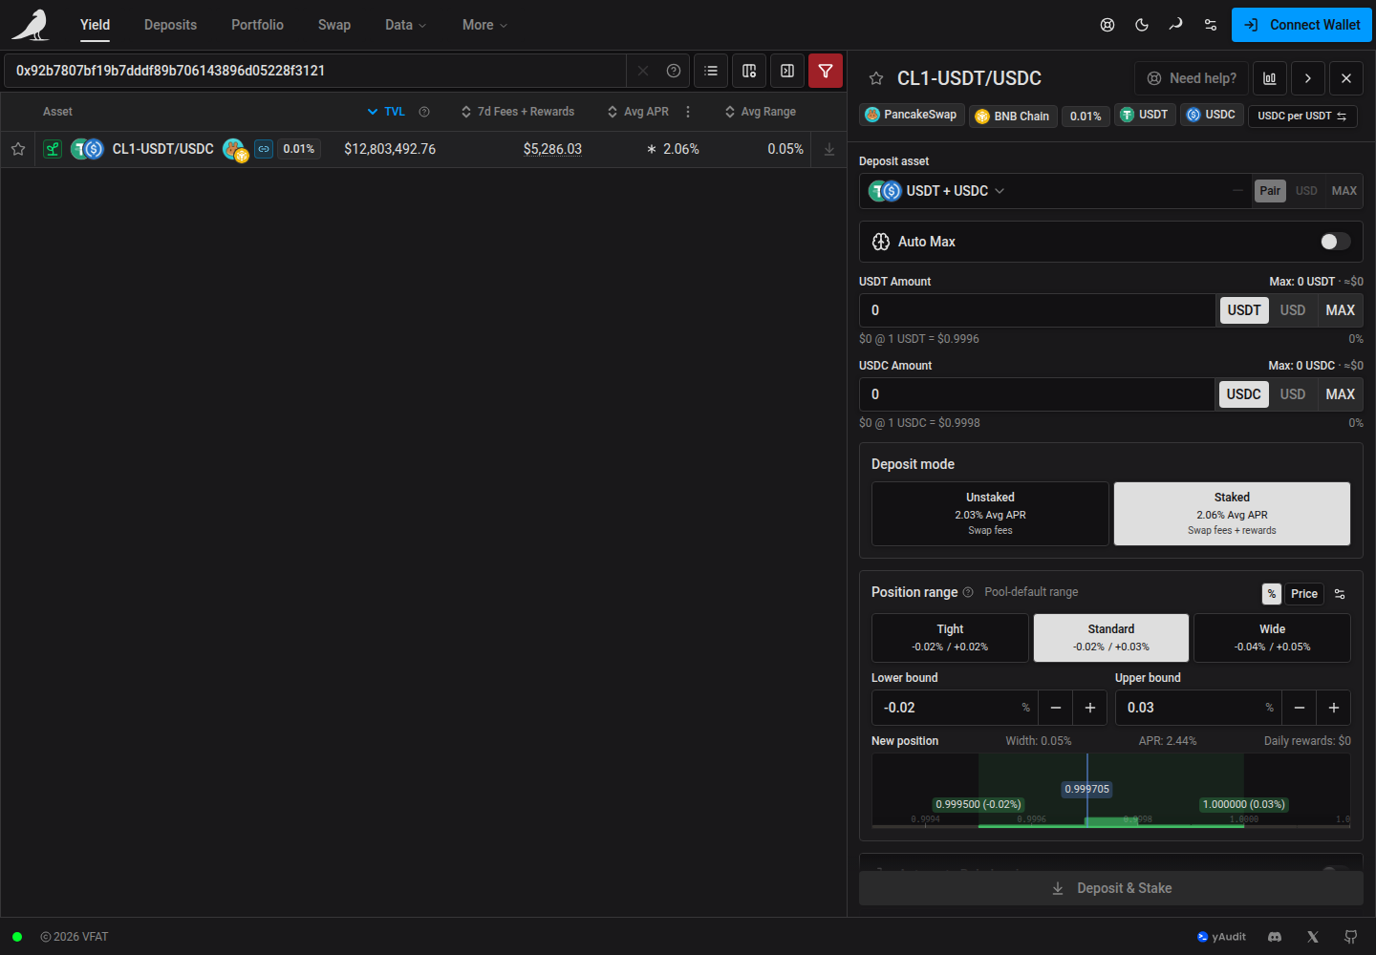Expand the More menu
Screen dimensions: 1376x955
point(484,25)
